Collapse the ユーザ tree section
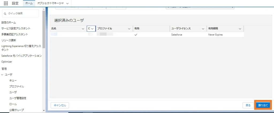 [2, 75]
